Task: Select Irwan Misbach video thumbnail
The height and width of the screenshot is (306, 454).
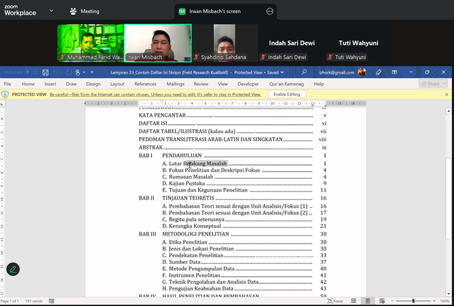Action: [x=158, y=43]
